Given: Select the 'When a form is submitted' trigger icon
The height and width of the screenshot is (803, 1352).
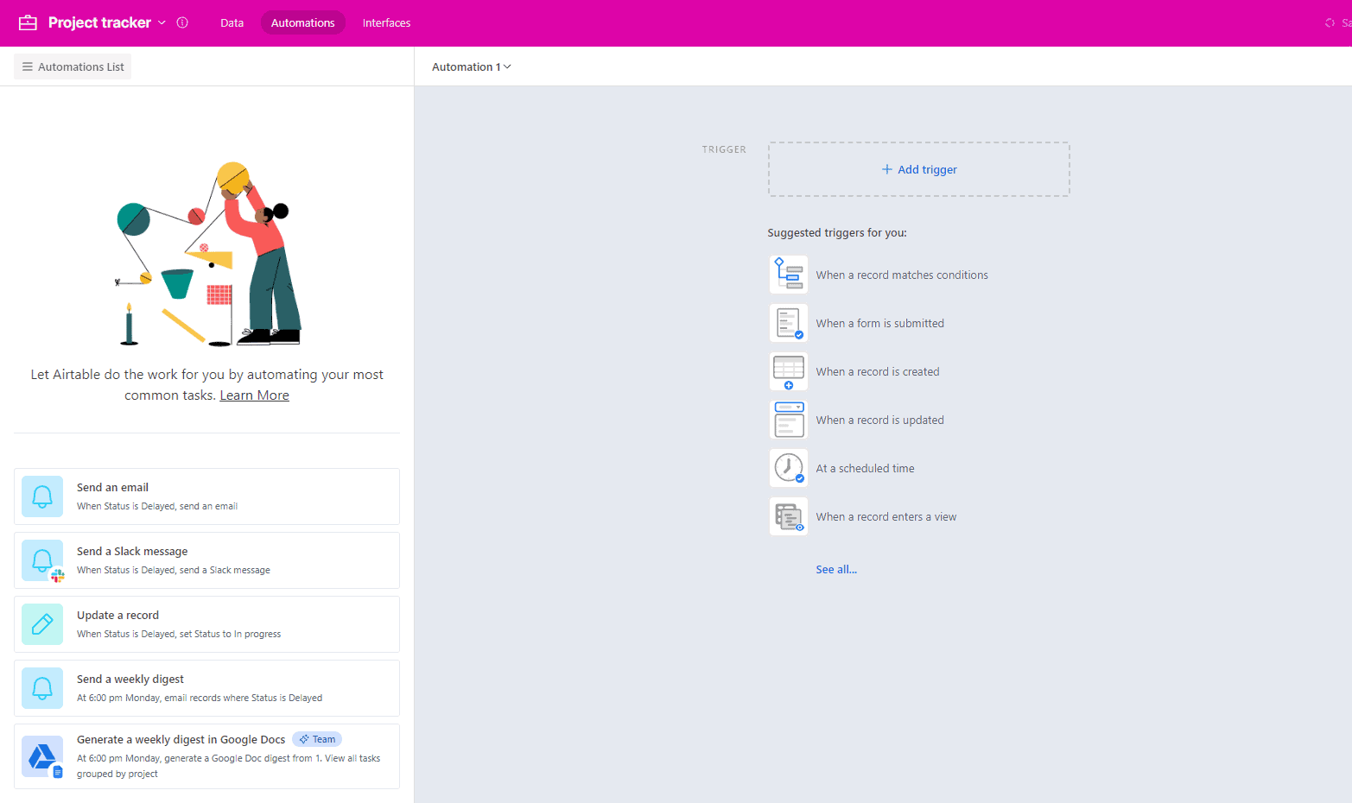Looking at the screenshot, I should [789, 322].
